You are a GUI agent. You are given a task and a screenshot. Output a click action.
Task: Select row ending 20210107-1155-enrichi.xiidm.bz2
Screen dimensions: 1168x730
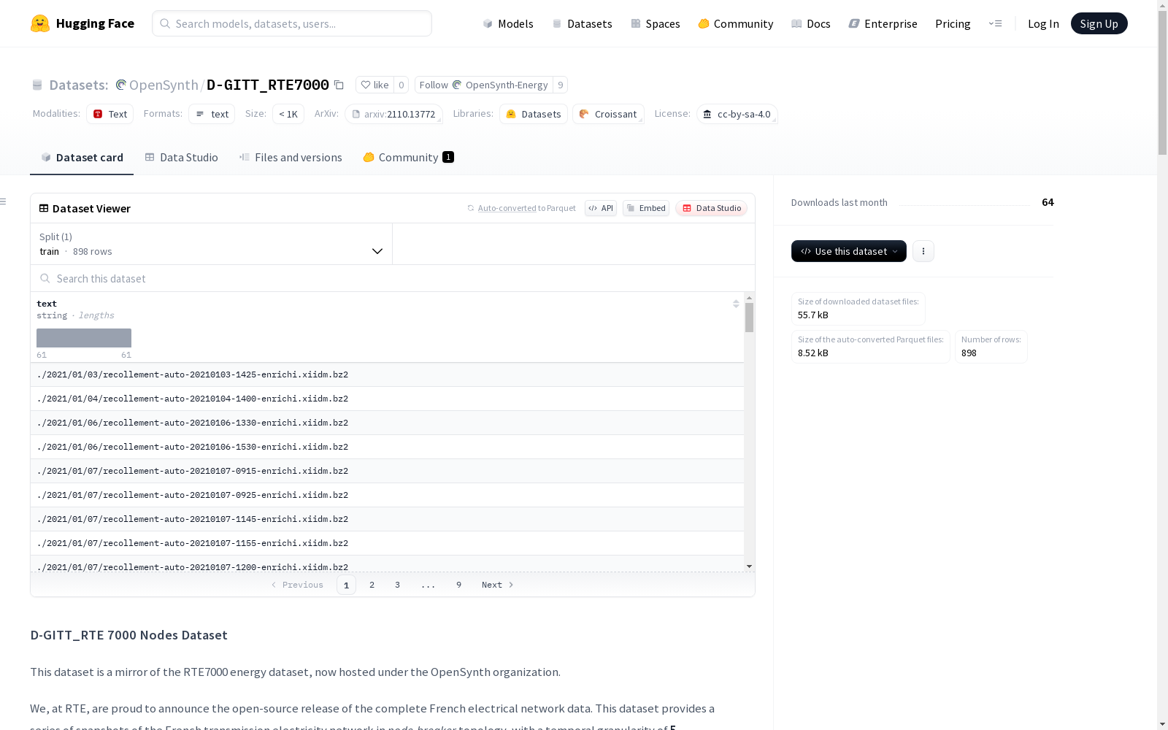387,543
